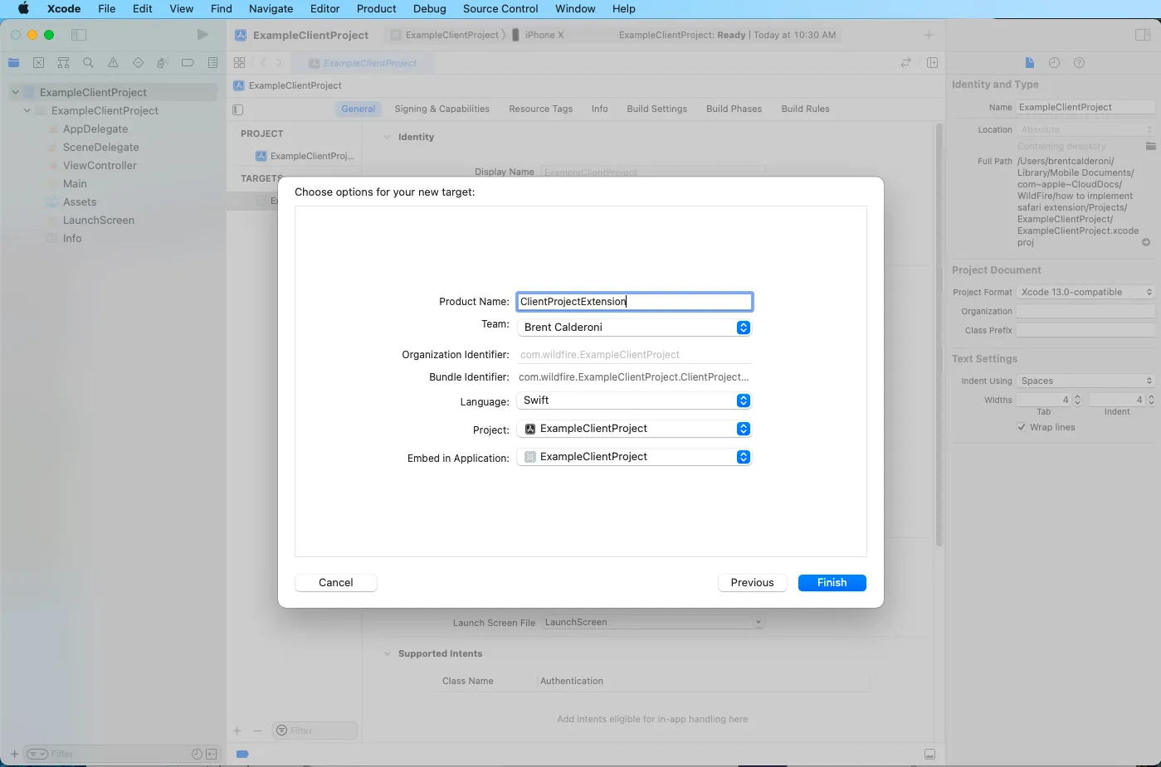Viewport: 1161px width, 767px height.
Task: Open the Product menu in menu bar
Action: tap(377, 9)
